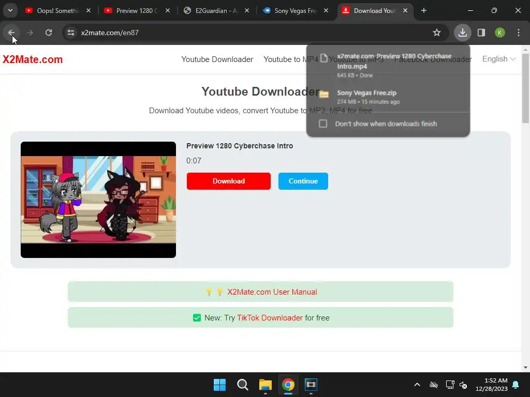Open site information icon in address bar

(71, 33)
